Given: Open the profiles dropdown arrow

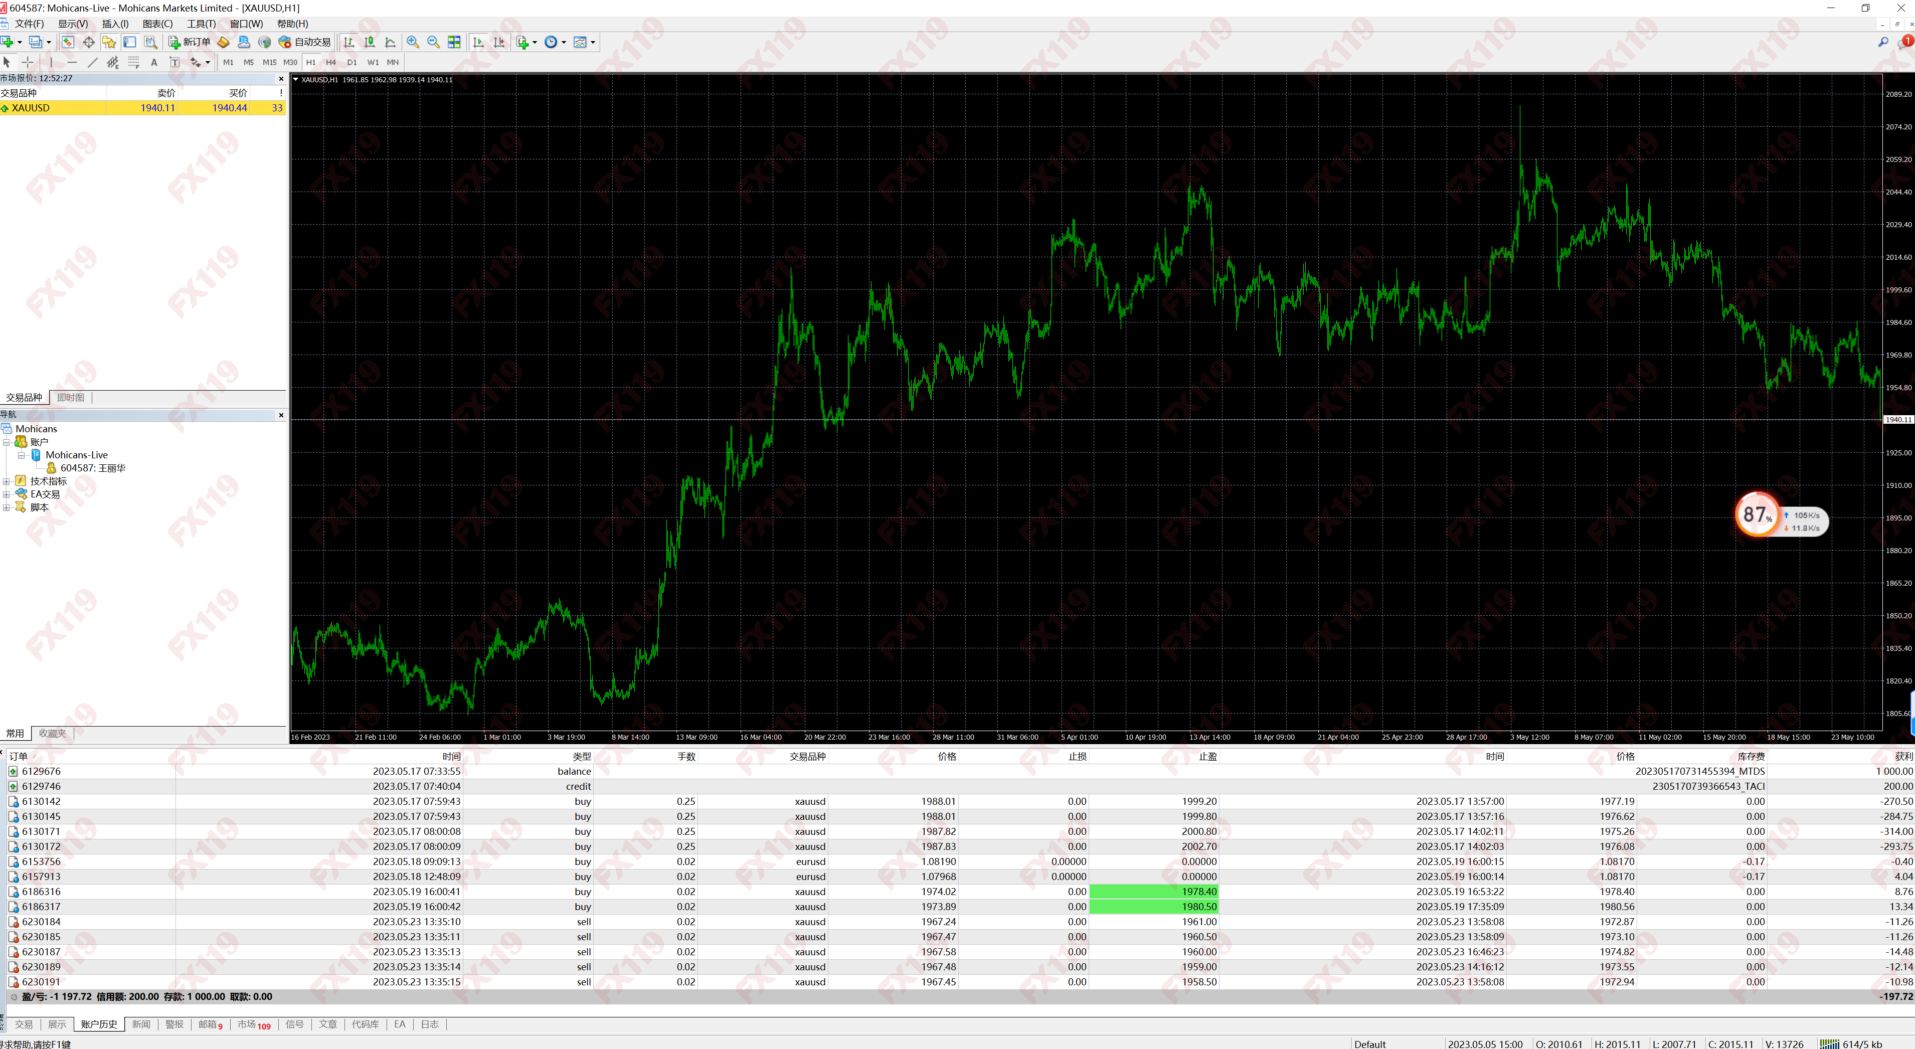Looking at the screenshot, I should 49,43.
